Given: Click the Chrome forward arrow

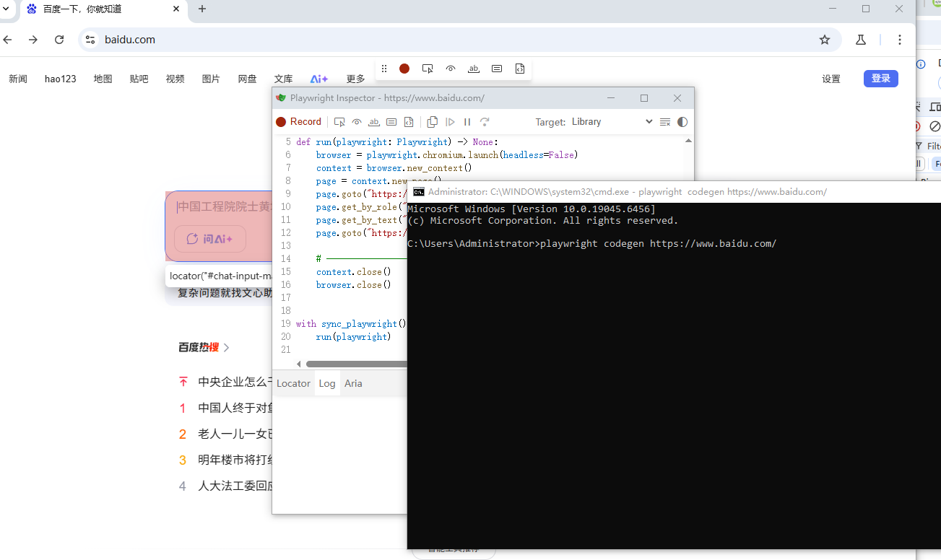Looking at the screenshot, I should [x=33, y=40].
